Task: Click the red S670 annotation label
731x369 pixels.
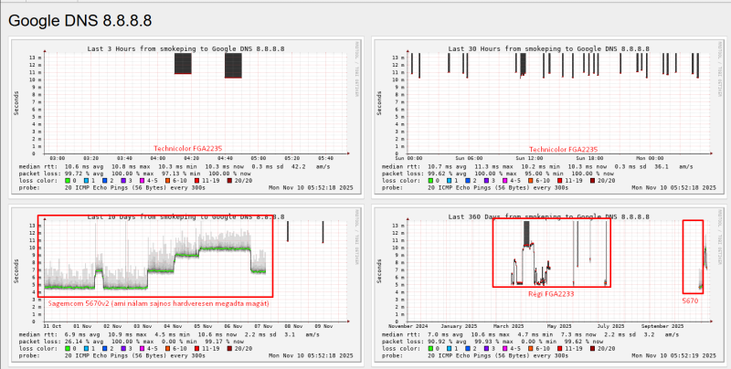Action: [x=691, y=301]
